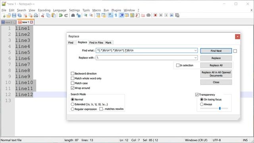Start macro recording with the red record icon
Viewport: 254px width, 143px height.
pyautogui.click(x=155, y=15)
